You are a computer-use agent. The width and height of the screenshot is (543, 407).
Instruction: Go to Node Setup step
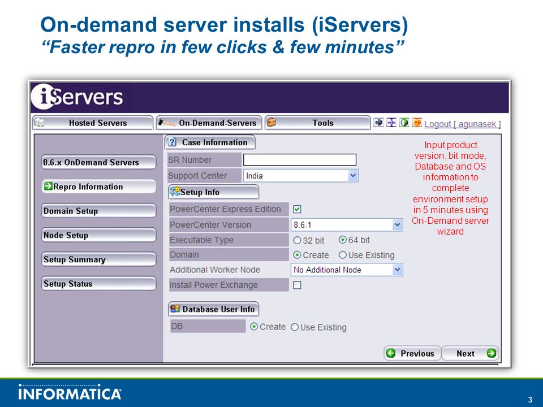pyautogui.click(x=98, y=235)
